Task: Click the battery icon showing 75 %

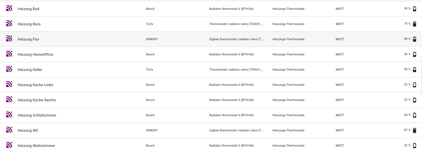Action: point(414,24)
